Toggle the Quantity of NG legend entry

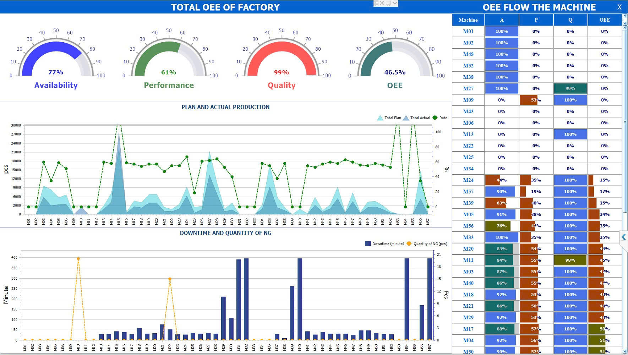pos(426,244)
